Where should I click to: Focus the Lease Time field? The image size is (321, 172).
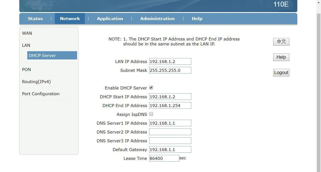[x=164, y=158]
